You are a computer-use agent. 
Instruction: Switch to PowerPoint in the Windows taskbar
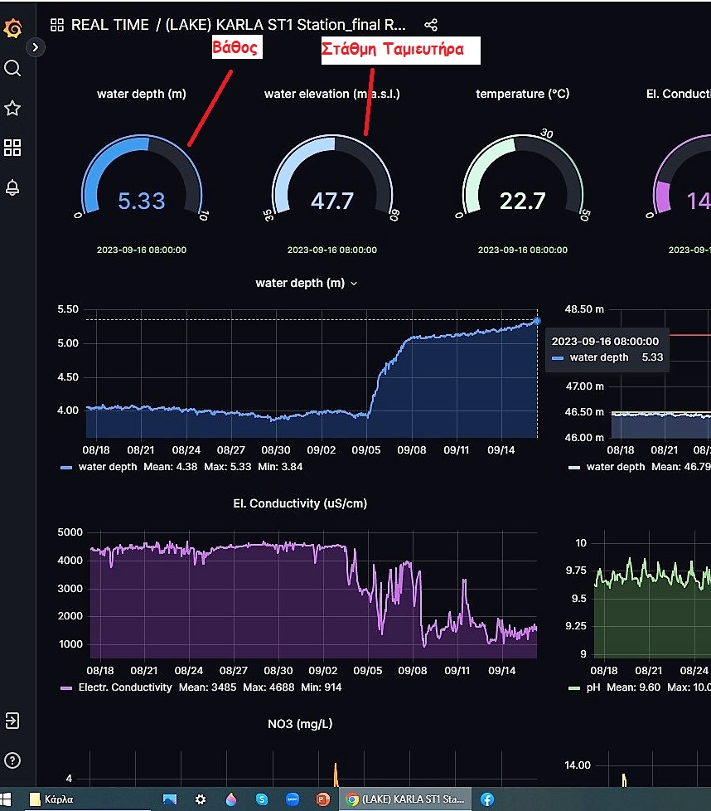[323, 799]
